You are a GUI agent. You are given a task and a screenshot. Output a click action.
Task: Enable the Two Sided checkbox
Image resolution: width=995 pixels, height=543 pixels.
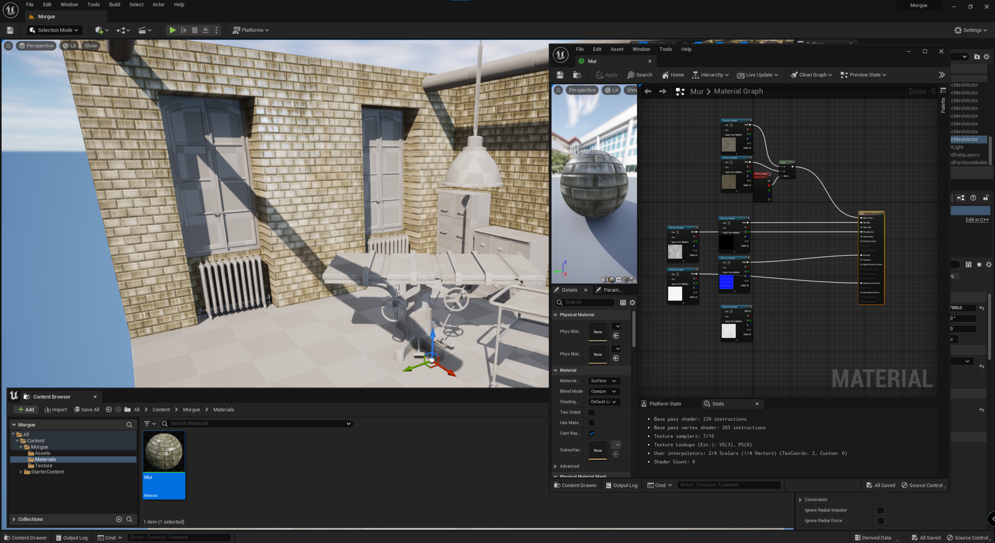(591, 412)
